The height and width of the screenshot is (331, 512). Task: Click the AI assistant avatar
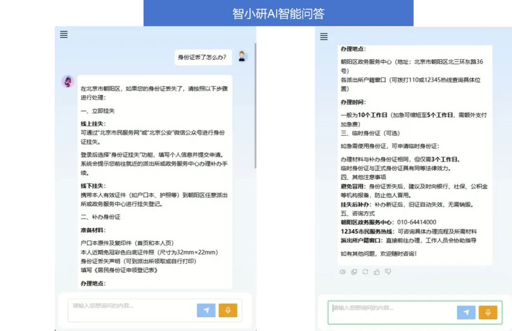coord(68,81)
